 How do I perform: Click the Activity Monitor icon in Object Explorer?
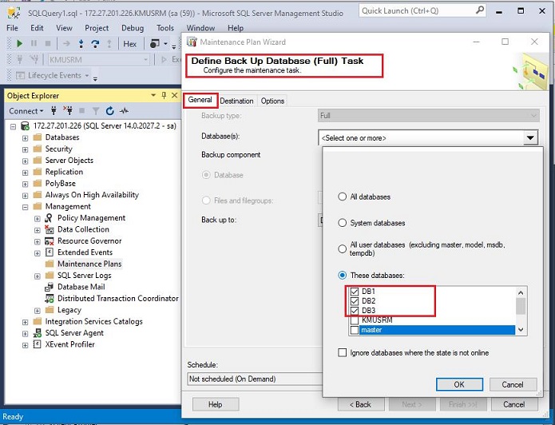click(123, 111)
